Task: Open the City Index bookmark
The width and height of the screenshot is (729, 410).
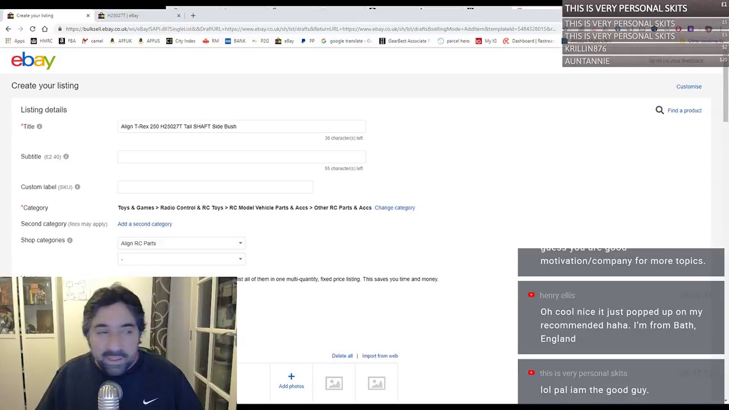Action: pos(181,41)
